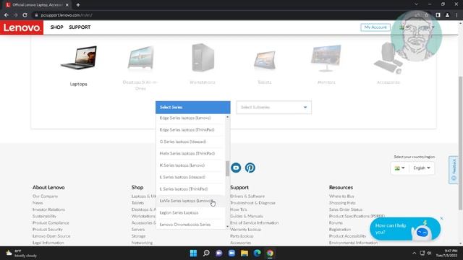Image resolution: width=463 pixels, height=260 pixels.
Task: Select the Desktops & All-in-Ones category
Action: [140, 68]
